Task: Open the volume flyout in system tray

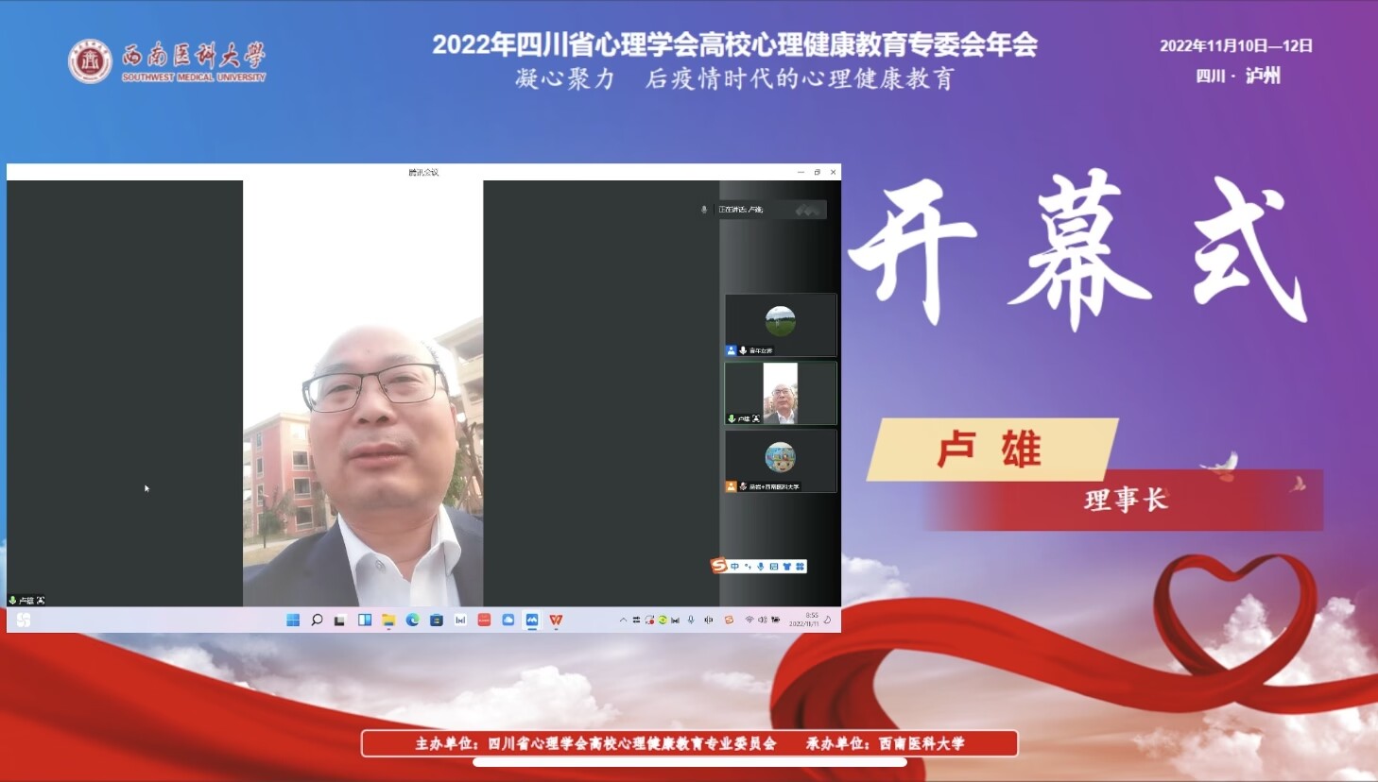Action: [762, 620]
